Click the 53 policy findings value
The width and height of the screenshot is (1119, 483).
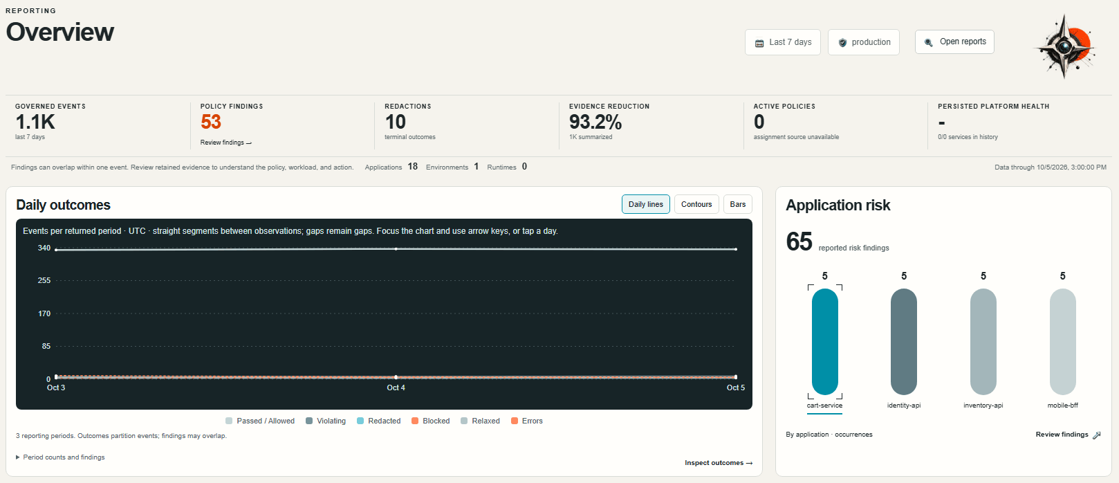click(211, 122)
